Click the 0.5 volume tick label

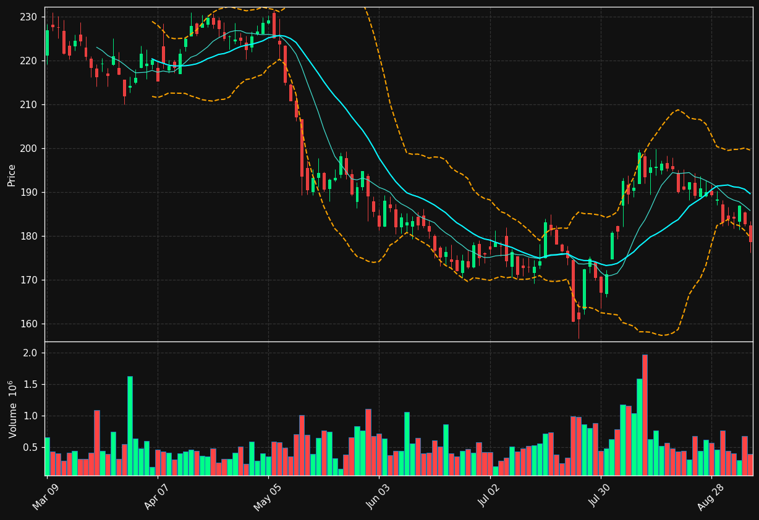[32, 447]
